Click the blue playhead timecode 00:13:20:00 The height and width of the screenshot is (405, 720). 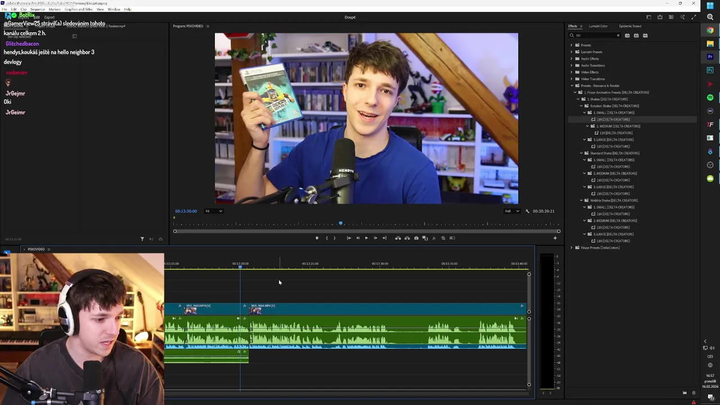[x=186, y=211]
